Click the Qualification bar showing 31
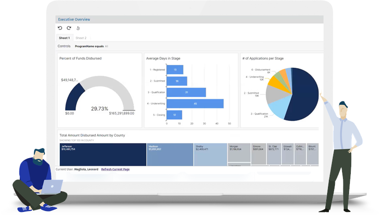Viewport: 379px width, 215px height. (x=186, y=92)
